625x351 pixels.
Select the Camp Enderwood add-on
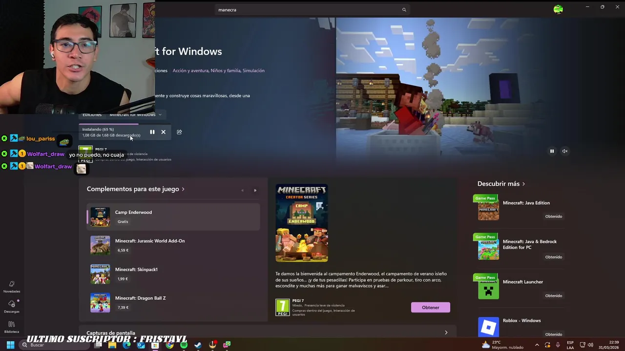click(x=173, y=217)
